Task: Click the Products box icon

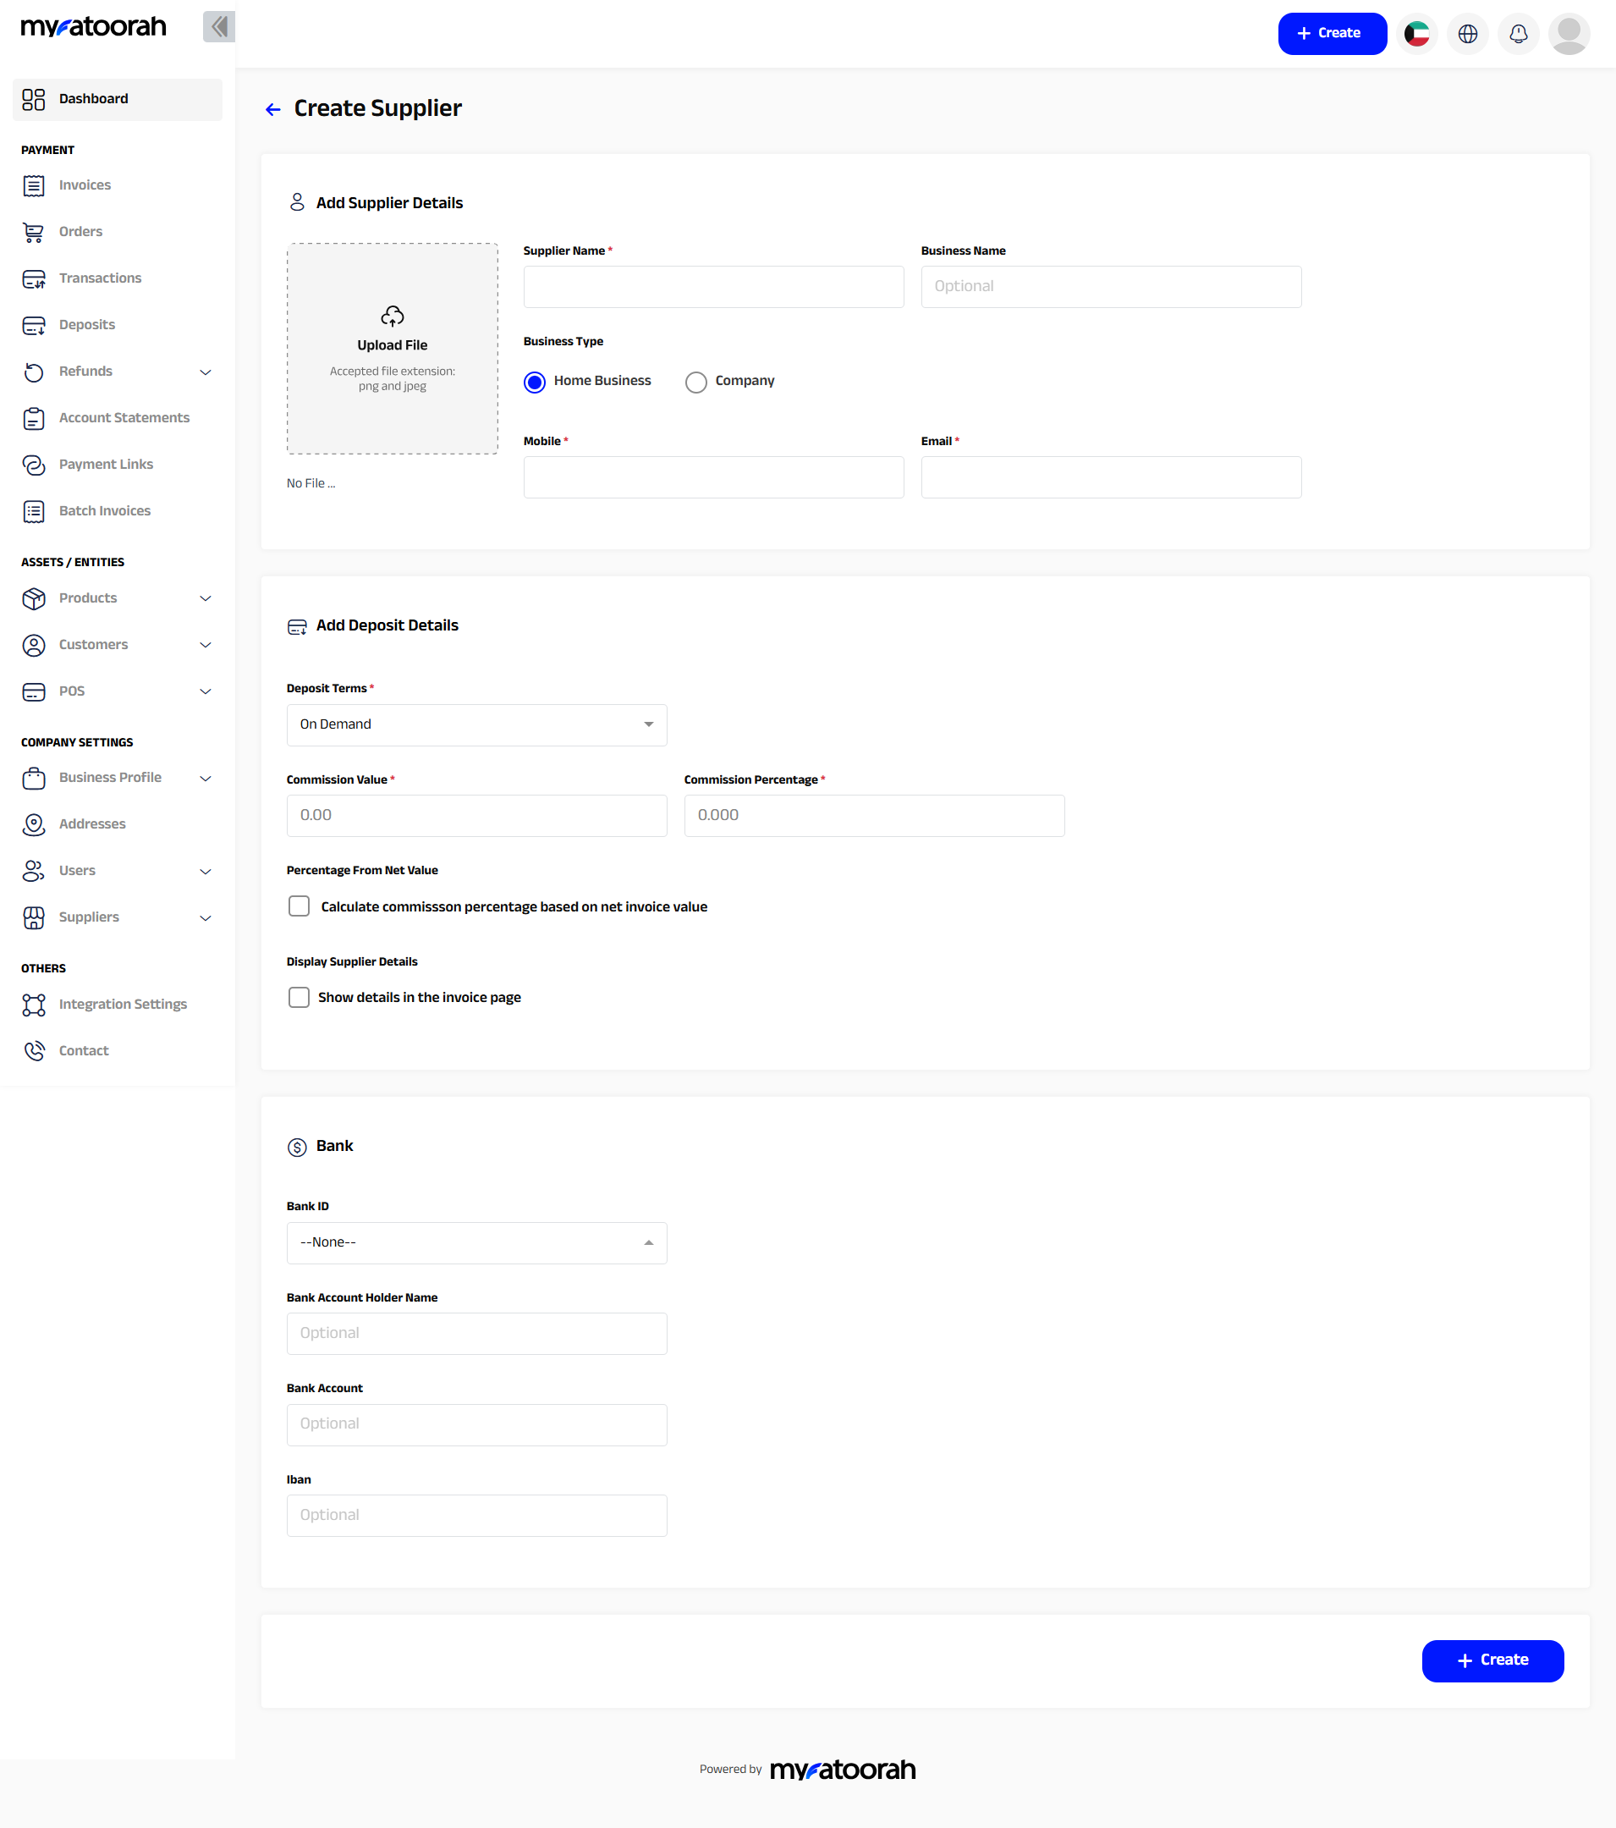Action: (33, 598)
